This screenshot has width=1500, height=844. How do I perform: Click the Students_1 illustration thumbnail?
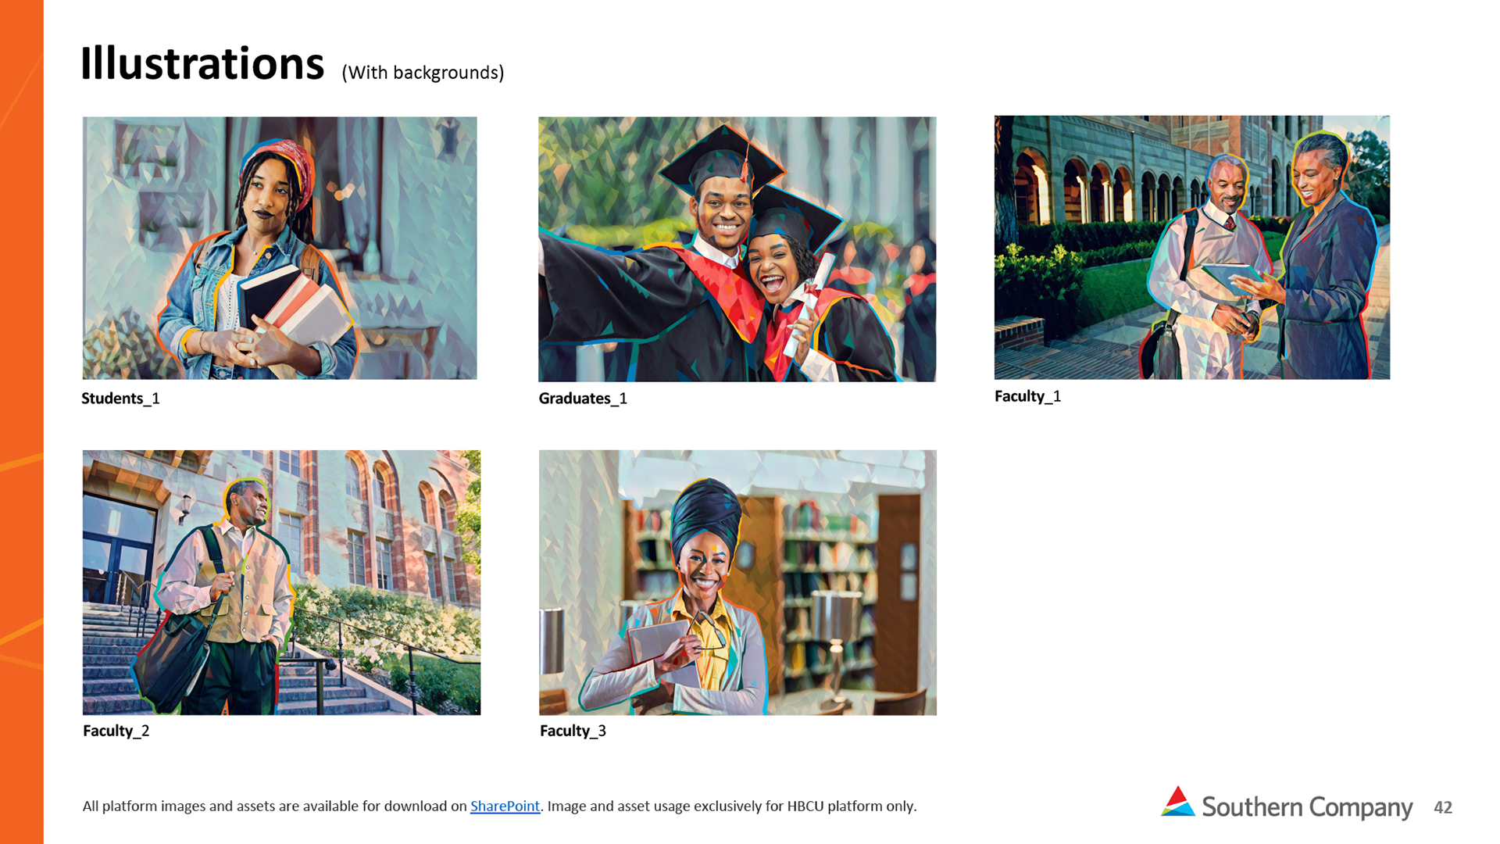pos(280,248)
